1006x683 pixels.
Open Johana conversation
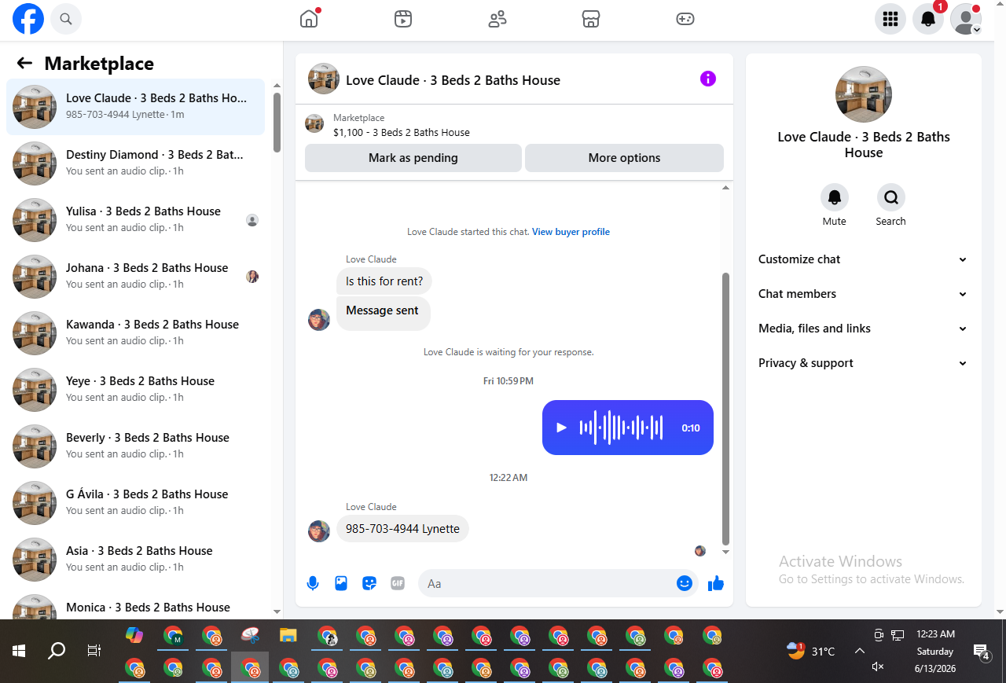coord(135,277)
